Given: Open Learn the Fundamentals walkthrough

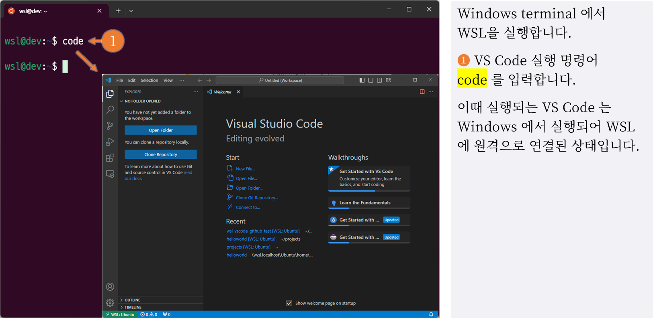Looking at the screenshot, I should (x=369, y=203).
